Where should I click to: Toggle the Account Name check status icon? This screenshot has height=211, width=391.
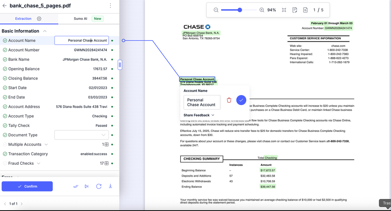[x=5, y=41]
